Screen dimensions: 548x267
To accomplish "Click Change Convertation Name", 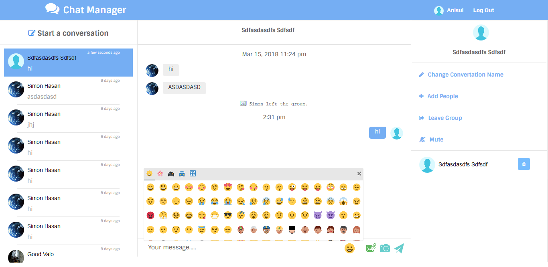I will pyautogui.click(x=465, y=75).
